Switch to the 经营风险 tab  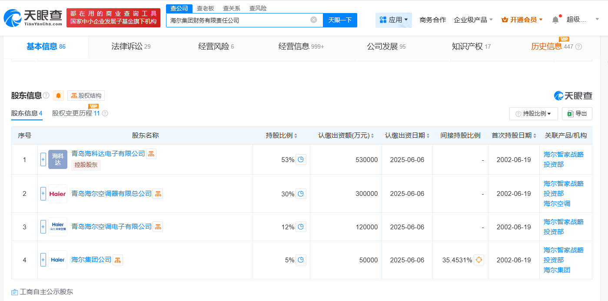(x=216, y=46)
